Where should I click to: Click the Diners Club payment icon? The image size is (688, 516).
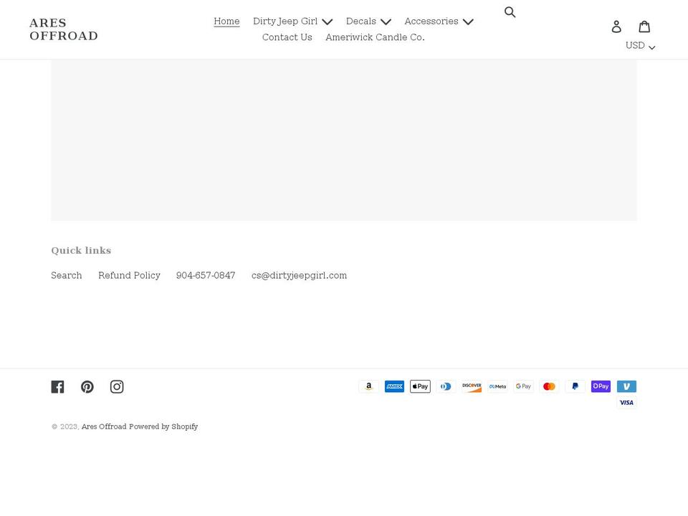click(x=446, y=386)
